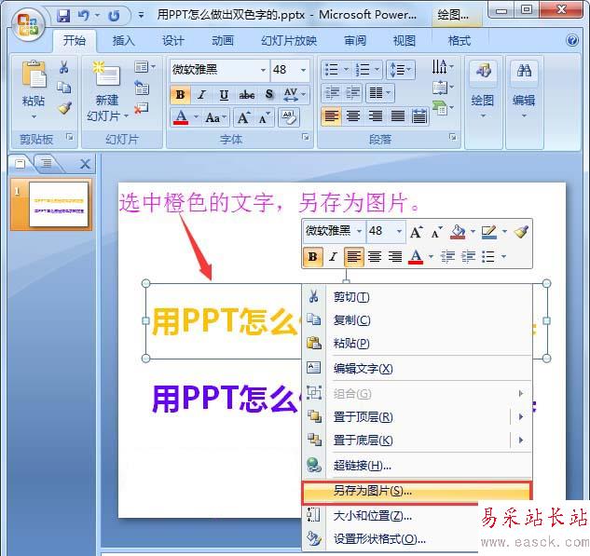Viewport: 590px width, 556px height.
Task: Grow font in mini toolbar
Action: [x=416, y=232]
